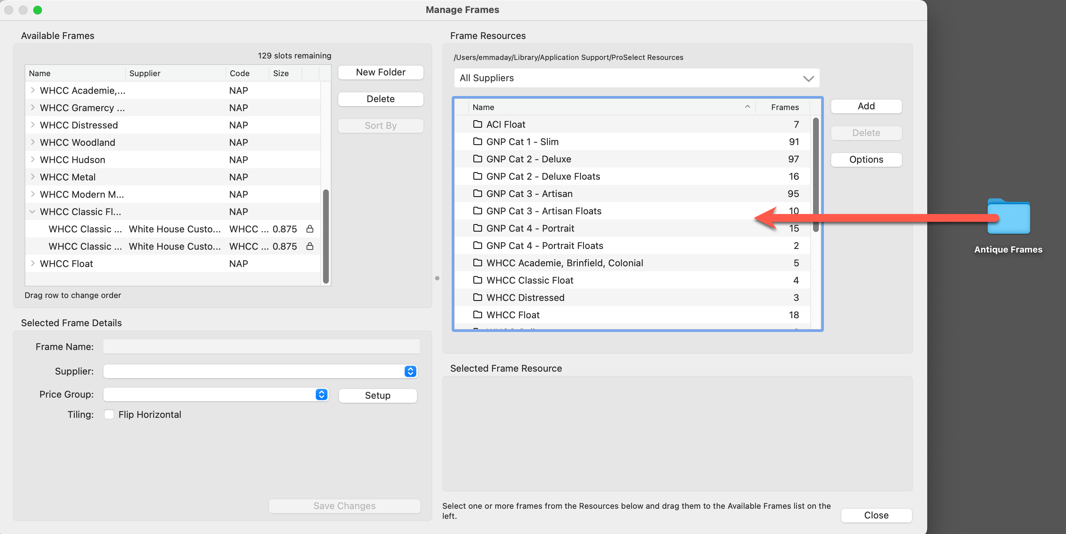Image resolution: width=1066 pixels, height=534 pixels.
Task: Click the lock icon on second WHCC Classic frame
Action: (x=310, y=246)
